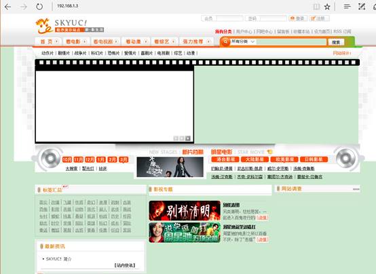Open the 科幻片 category link
Image resolution: width=376 pixels, height=274 pixels.
97,53
